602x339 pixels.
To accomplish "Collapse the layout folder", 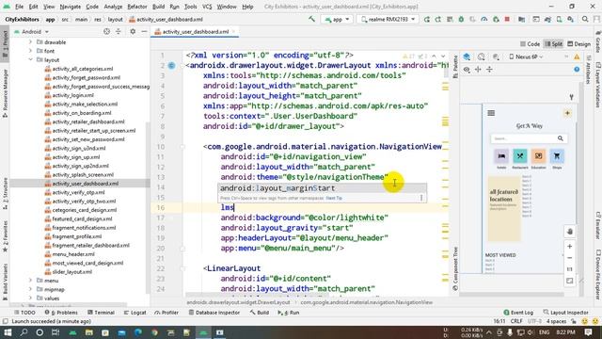I will coord(30,59).
